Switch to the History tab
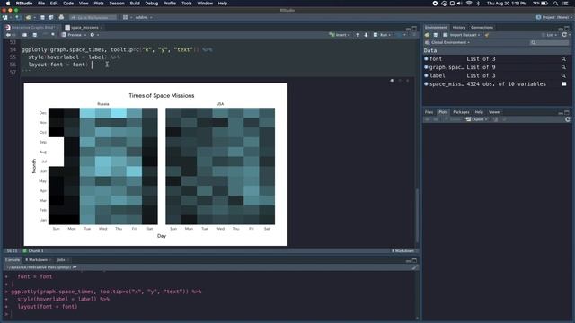 coord(459,28)
